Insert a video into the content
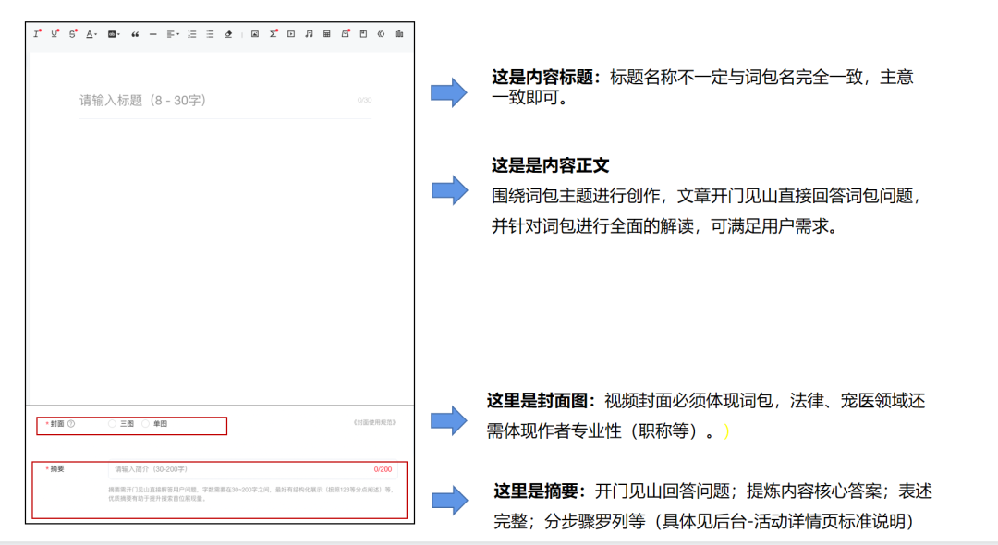This screenshot has width=998, height=545. click(291, 34)
